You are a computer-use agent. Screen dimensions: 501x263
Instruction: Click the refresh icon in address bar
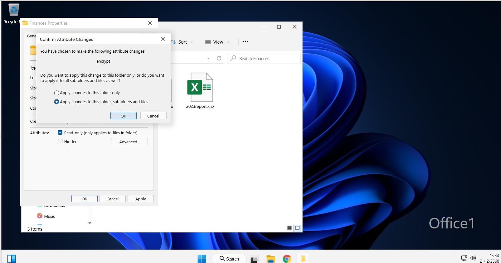pos(219,58)
